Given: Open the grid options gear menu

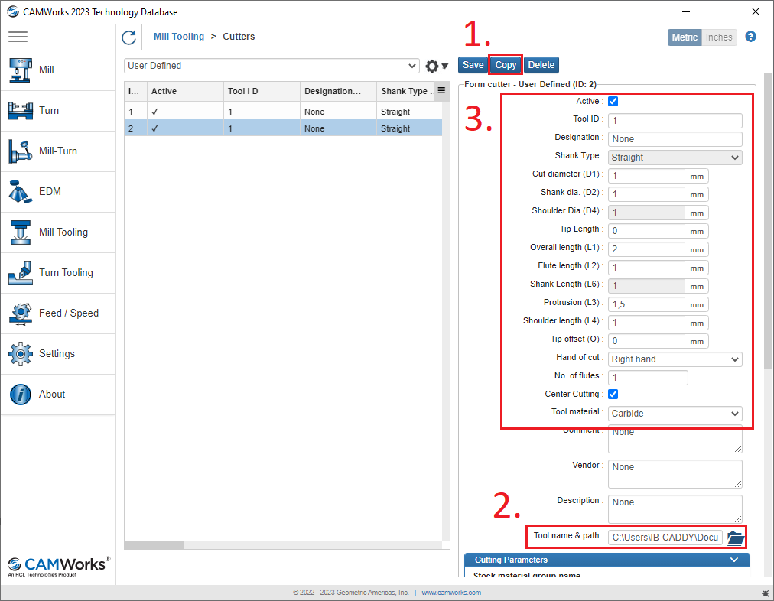Looking at the screenshot, I should pos(437,66).
